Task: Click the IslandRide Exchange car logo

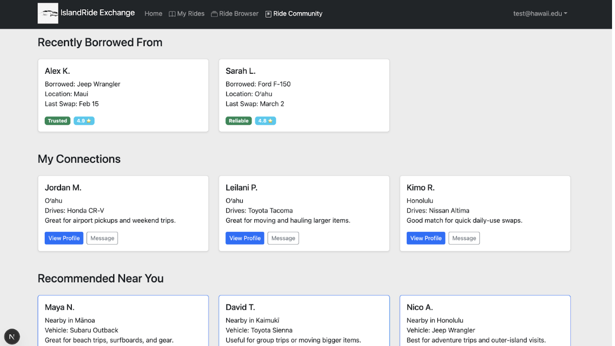Action: [48, 13]
